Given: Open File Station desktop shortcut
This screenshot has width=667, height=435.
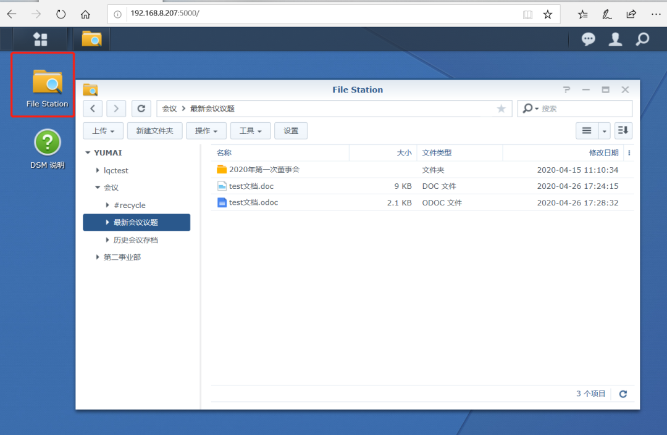Looking at the screenshot, I should 47,86.
